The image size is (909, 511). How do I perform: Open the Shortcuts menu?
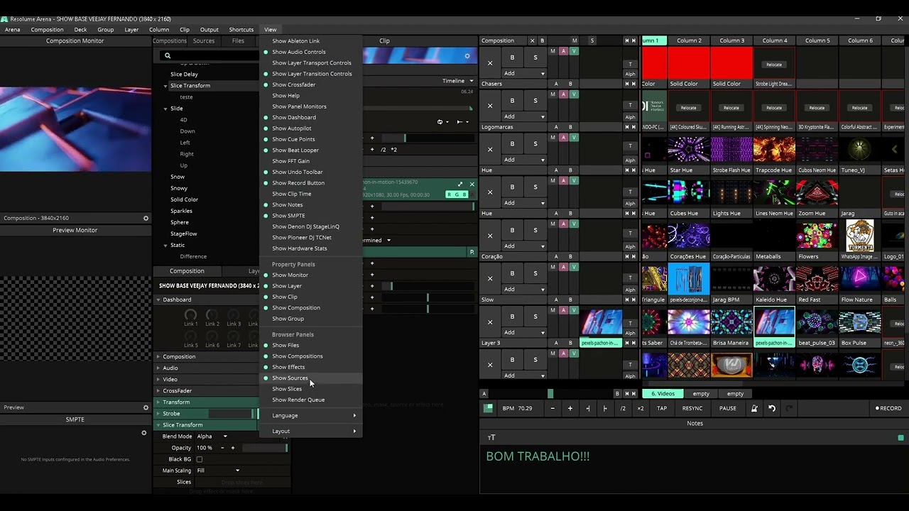241,30
